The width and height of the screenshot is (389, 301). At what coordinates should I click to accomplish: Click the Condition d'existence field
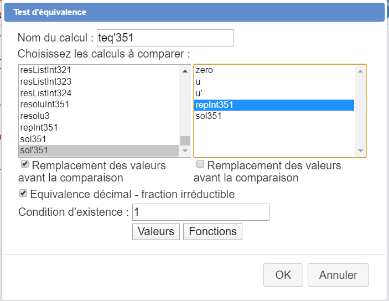tap(200, 212)
